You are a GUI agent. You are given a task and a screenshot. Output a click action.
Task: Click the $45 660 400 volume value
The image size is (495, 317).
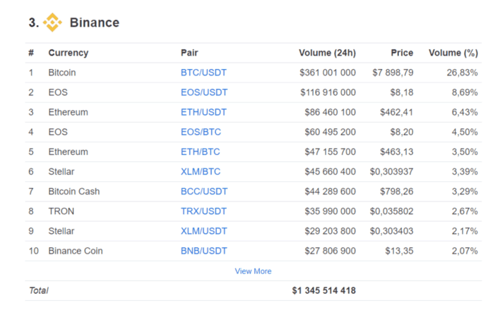click(330, 172)
